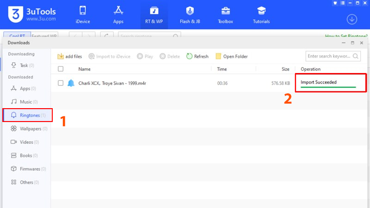
Task: Minimize the Downloads dialog
Action: click(x=343, y=43)
